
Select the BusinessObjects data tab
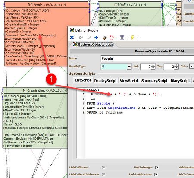(94, 44)
